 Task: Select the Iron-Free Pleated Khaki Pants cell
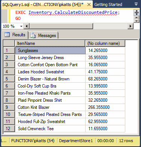point(50,93)
